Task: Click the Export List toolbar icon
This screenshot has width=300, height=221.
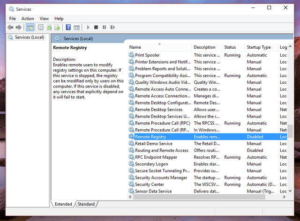Action: pyautogui.click(x=57, y=27)
